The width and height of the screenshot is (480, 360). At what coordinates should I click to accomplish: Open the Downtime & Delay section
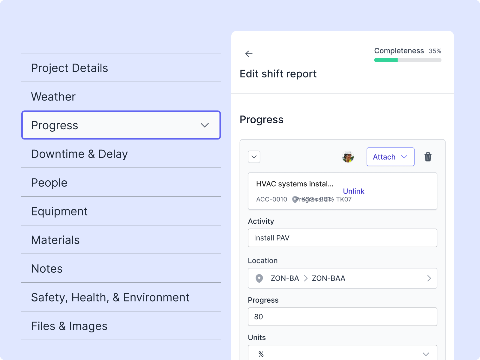(x=121, y=154)
